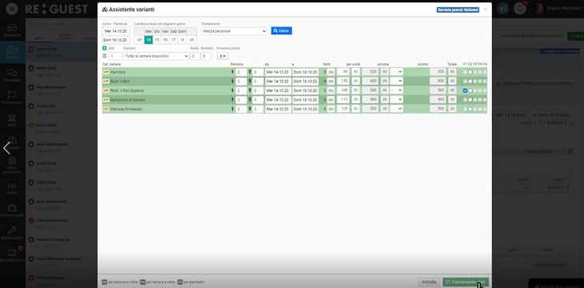
Task: Click the trash icon beside the quantity field
Action: [x=104, y=56]
